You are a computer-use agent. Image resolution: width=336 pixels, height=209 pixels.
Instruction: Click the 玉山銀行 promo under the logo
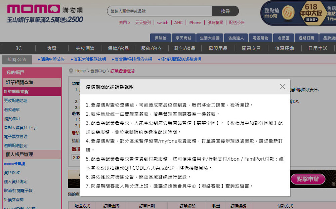(x=45, y=20)
